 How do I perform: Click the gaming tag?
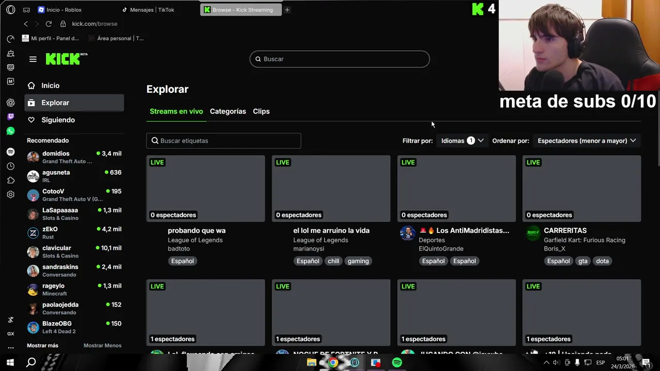pyautogui.click(x=358, y=261)
